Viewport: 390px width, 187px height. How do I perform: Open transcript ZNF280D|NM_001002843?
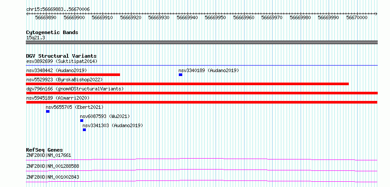pos(53,177)
